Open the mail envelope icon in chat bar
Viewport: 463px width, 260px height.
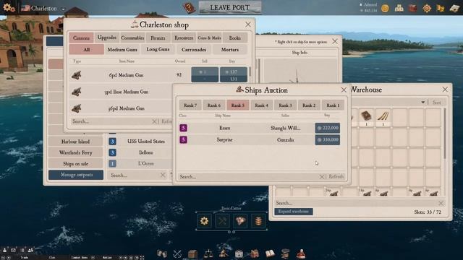pyautogui.click(x=13, y=250)
